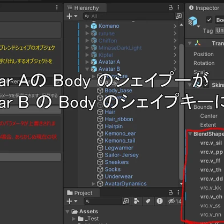Click the Project panel lock icon
224x224 pixels.
click(x=171, y=192)
